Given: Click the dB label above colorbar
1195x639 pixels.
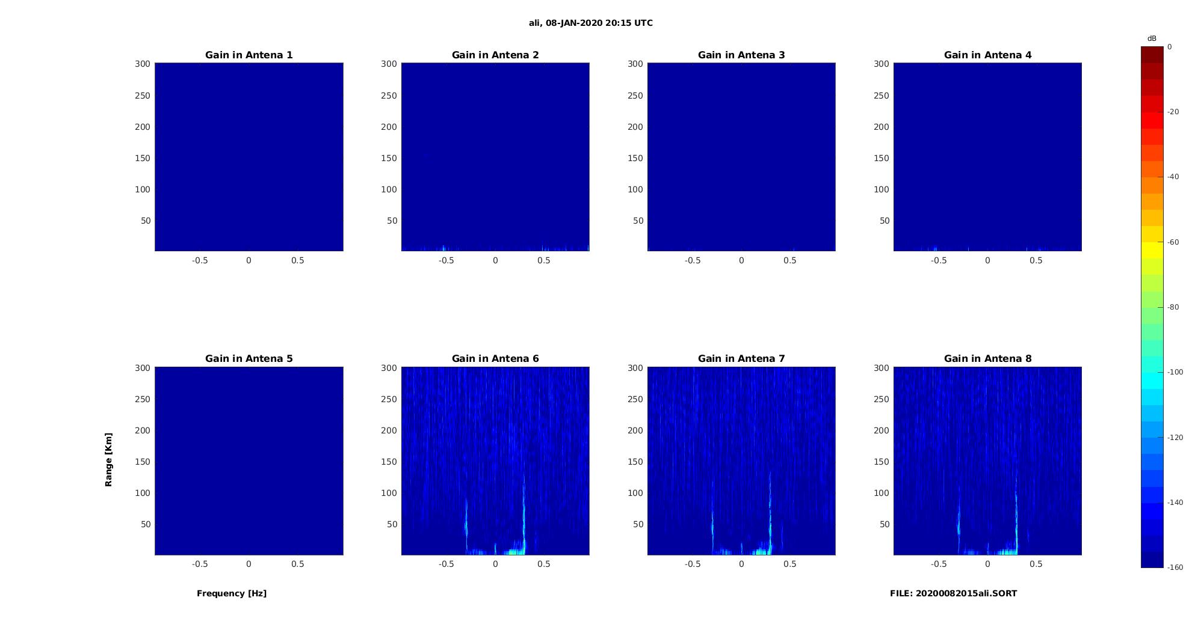Looking at the screenshot, I should pos(1152,38).
